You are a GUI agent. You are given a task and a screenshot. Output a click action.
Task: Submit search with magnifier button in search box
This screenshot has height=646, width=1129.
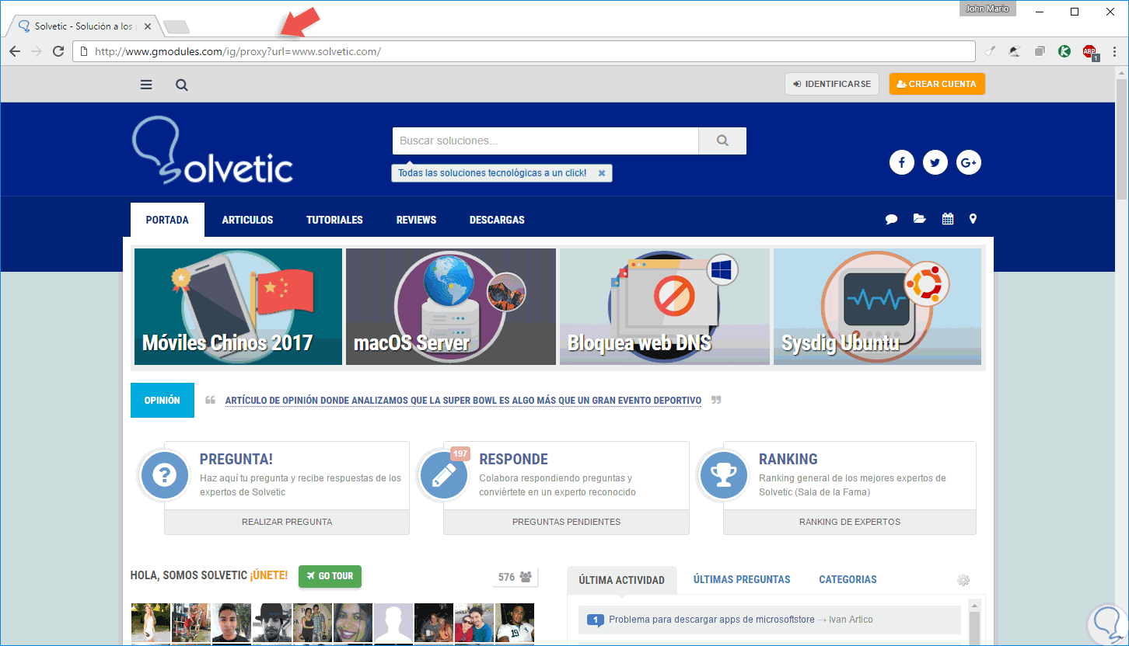click(x=722, y=141)
